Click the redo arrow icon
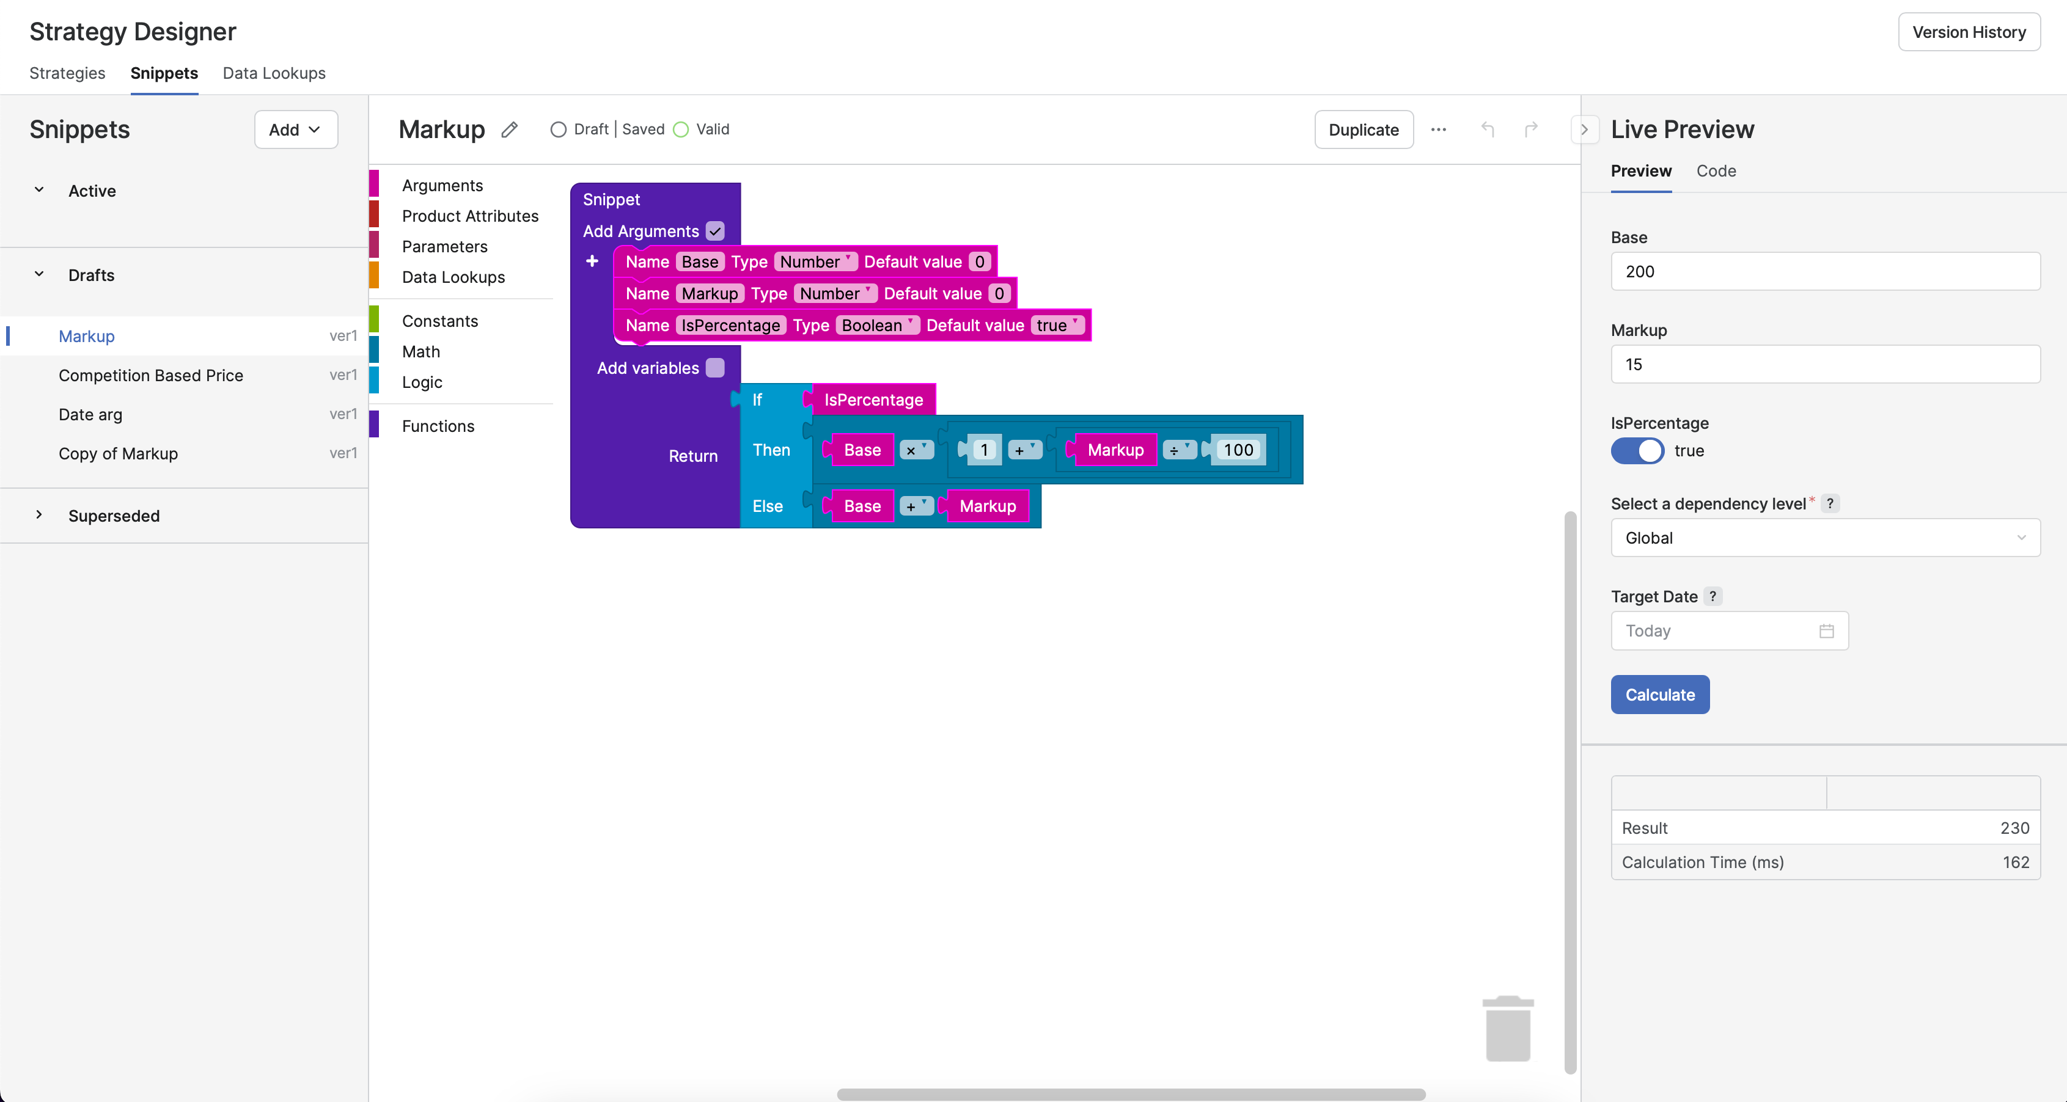The width and height of the screenshot is (2067, 1102). click(1531, 130)
